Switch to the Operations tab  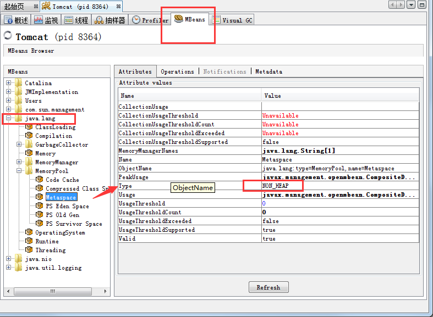coord(177,71)
